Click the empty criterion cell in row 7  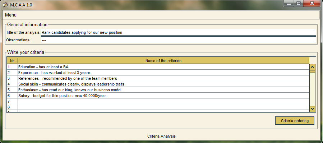pos(163,101)
